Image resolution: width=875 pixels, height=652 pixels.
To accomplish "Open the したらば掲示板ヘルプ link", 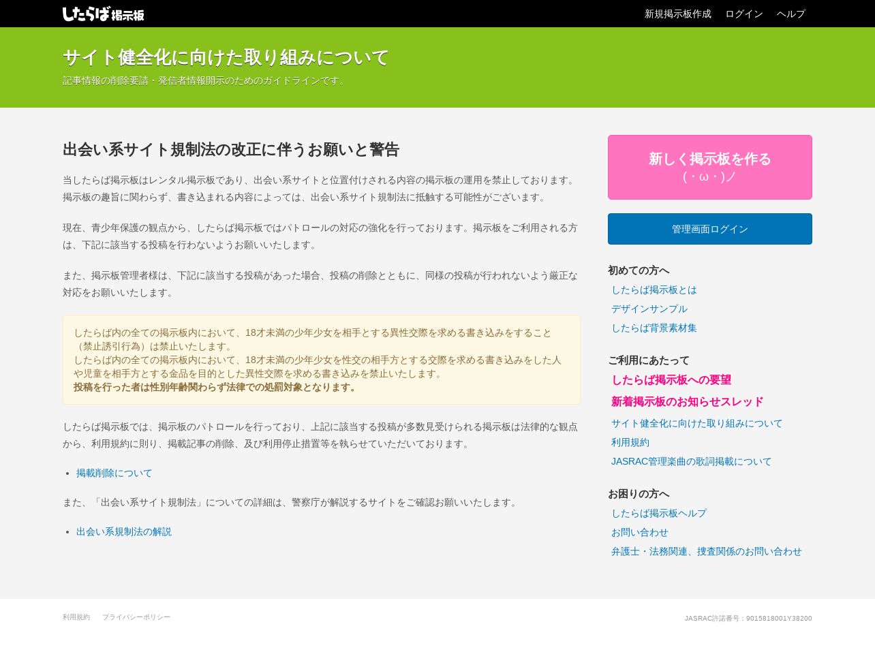I will pyautogui.click(x=659, y=513).
